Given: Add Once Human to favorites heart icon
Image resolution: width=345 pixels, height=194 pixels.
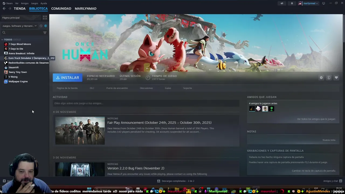Looking at the screenshot, I should [336, 78].
